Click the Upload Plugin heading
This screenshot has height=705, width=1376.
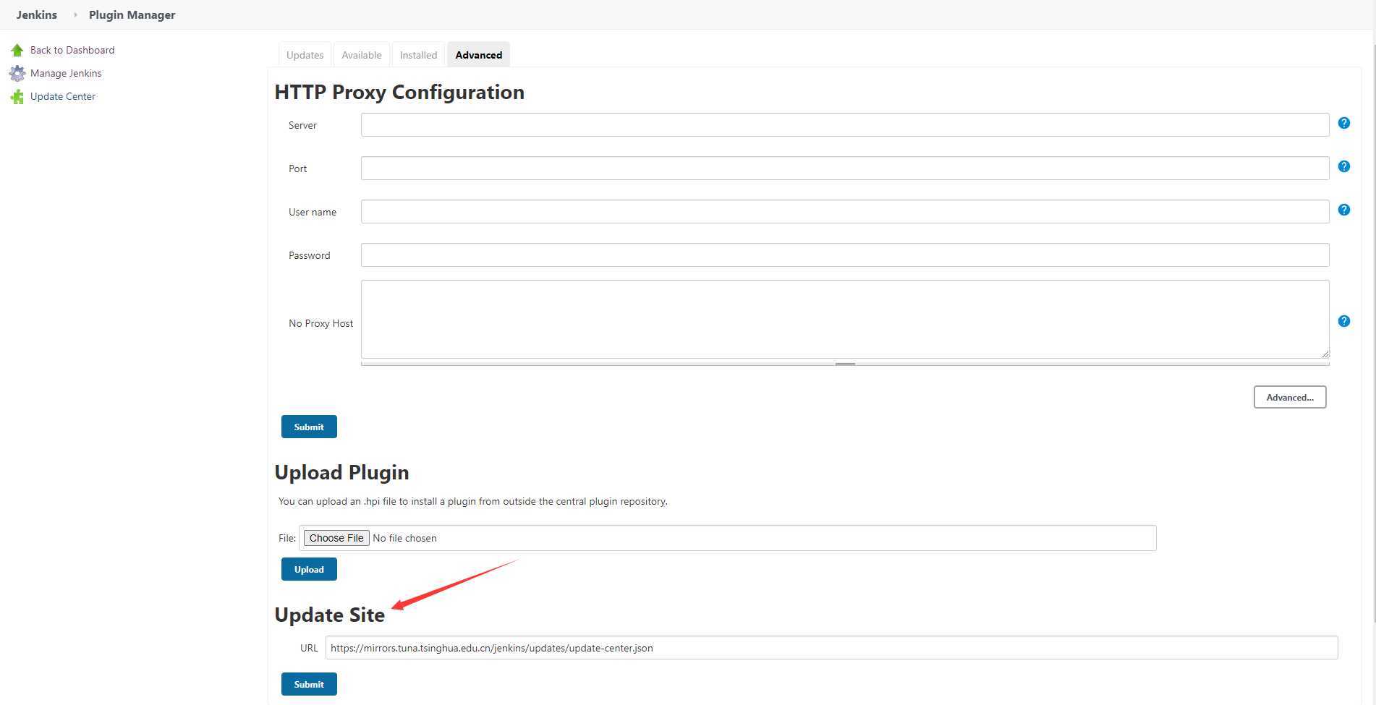tap(341, 472)
